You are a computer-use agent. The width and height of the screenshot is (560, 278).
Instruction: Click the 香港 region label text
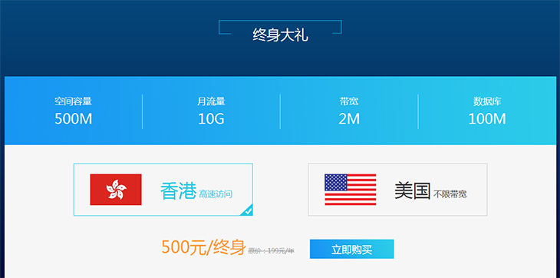tap(178, 190)
